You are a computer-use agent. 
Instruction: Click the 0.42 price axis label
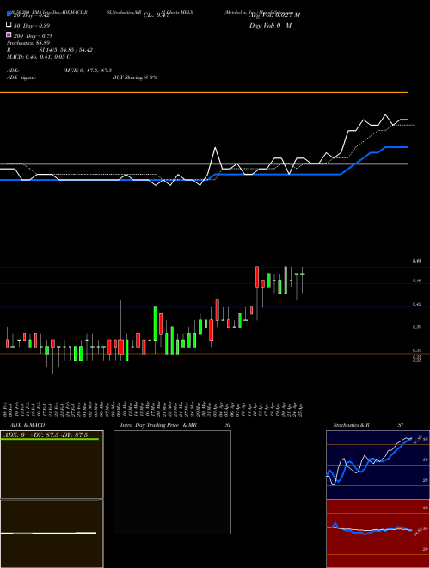(x=417, y=304)
